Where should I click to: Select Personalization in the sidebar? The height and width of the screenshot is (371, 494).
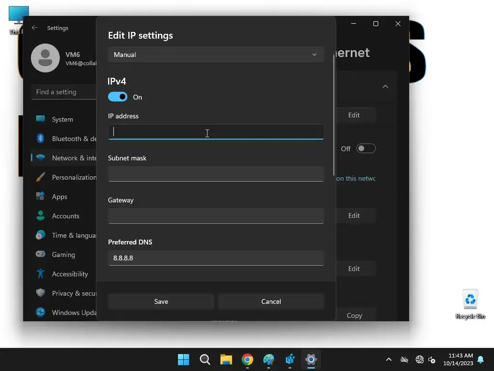(x=74, y=177)
